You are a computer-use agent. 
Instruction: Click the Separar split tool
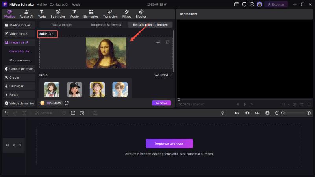coord(44,113)
